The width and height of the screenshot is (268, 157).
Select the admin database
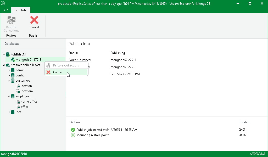pos(20,70)
